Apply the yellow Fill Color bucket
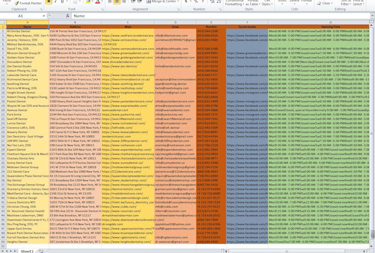Screen dimensions: 375x253 [x=88, y=2]
